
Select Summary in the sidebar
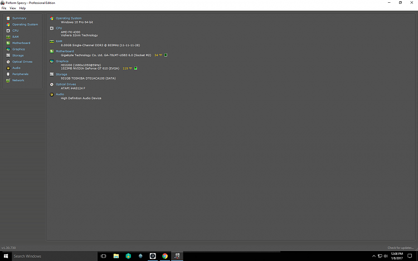click(x=19, y=18)
